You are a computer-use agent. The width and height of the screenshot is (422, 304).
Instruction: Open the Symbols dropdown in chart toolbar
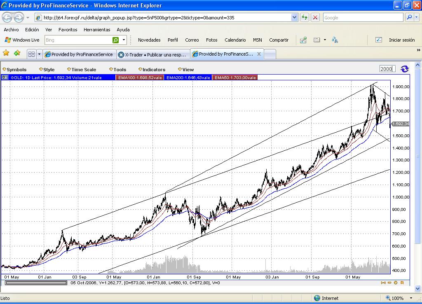pyautogui.click(x=15, y=70)
